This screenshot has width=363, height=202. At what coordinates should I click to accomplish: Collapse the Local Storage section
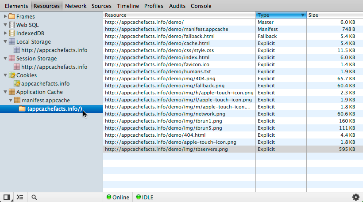click(5, 41)
